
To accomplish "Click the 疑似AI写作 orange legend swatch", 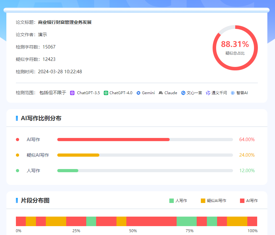I will [203, 200].
